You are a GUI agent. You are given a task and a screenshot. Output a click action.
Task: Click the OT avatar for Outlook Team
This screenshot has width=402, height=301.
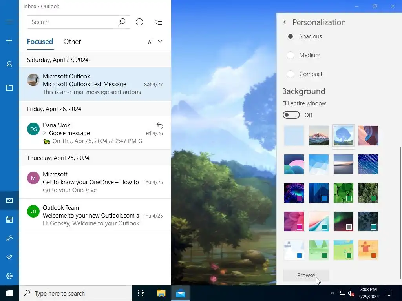[x=33, y=211]
